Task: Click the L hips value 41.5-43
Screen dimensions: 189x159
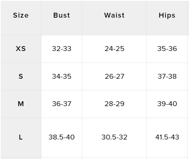Action: tap(167, 137)
